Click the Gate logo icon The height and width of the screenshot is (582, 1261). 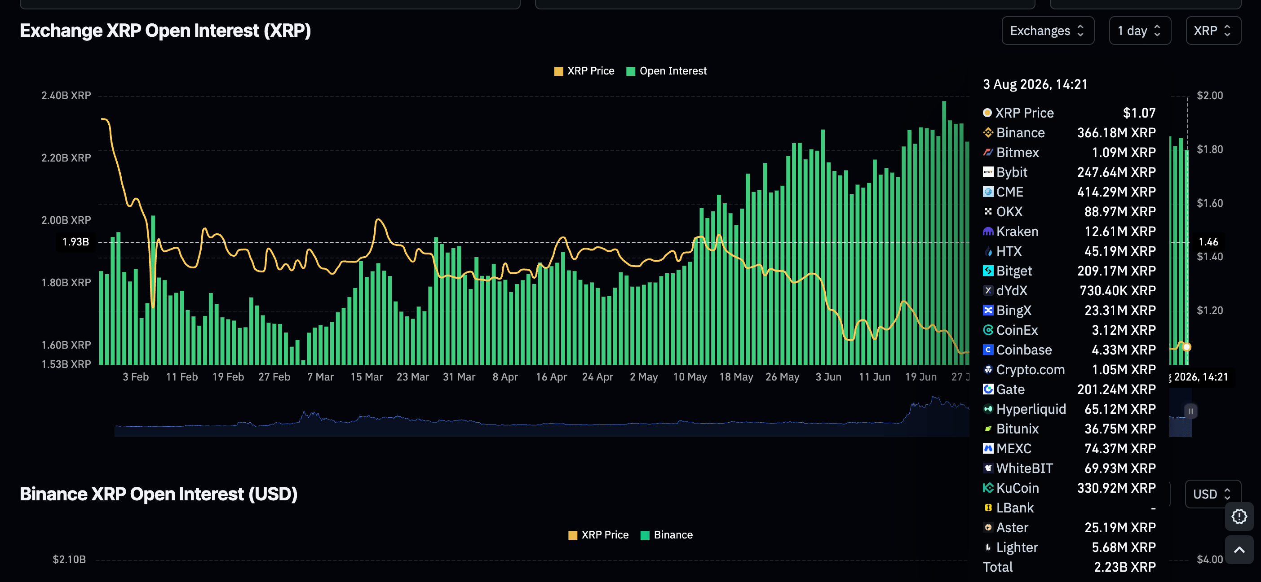pyautogui.click(x=988, y=389)
